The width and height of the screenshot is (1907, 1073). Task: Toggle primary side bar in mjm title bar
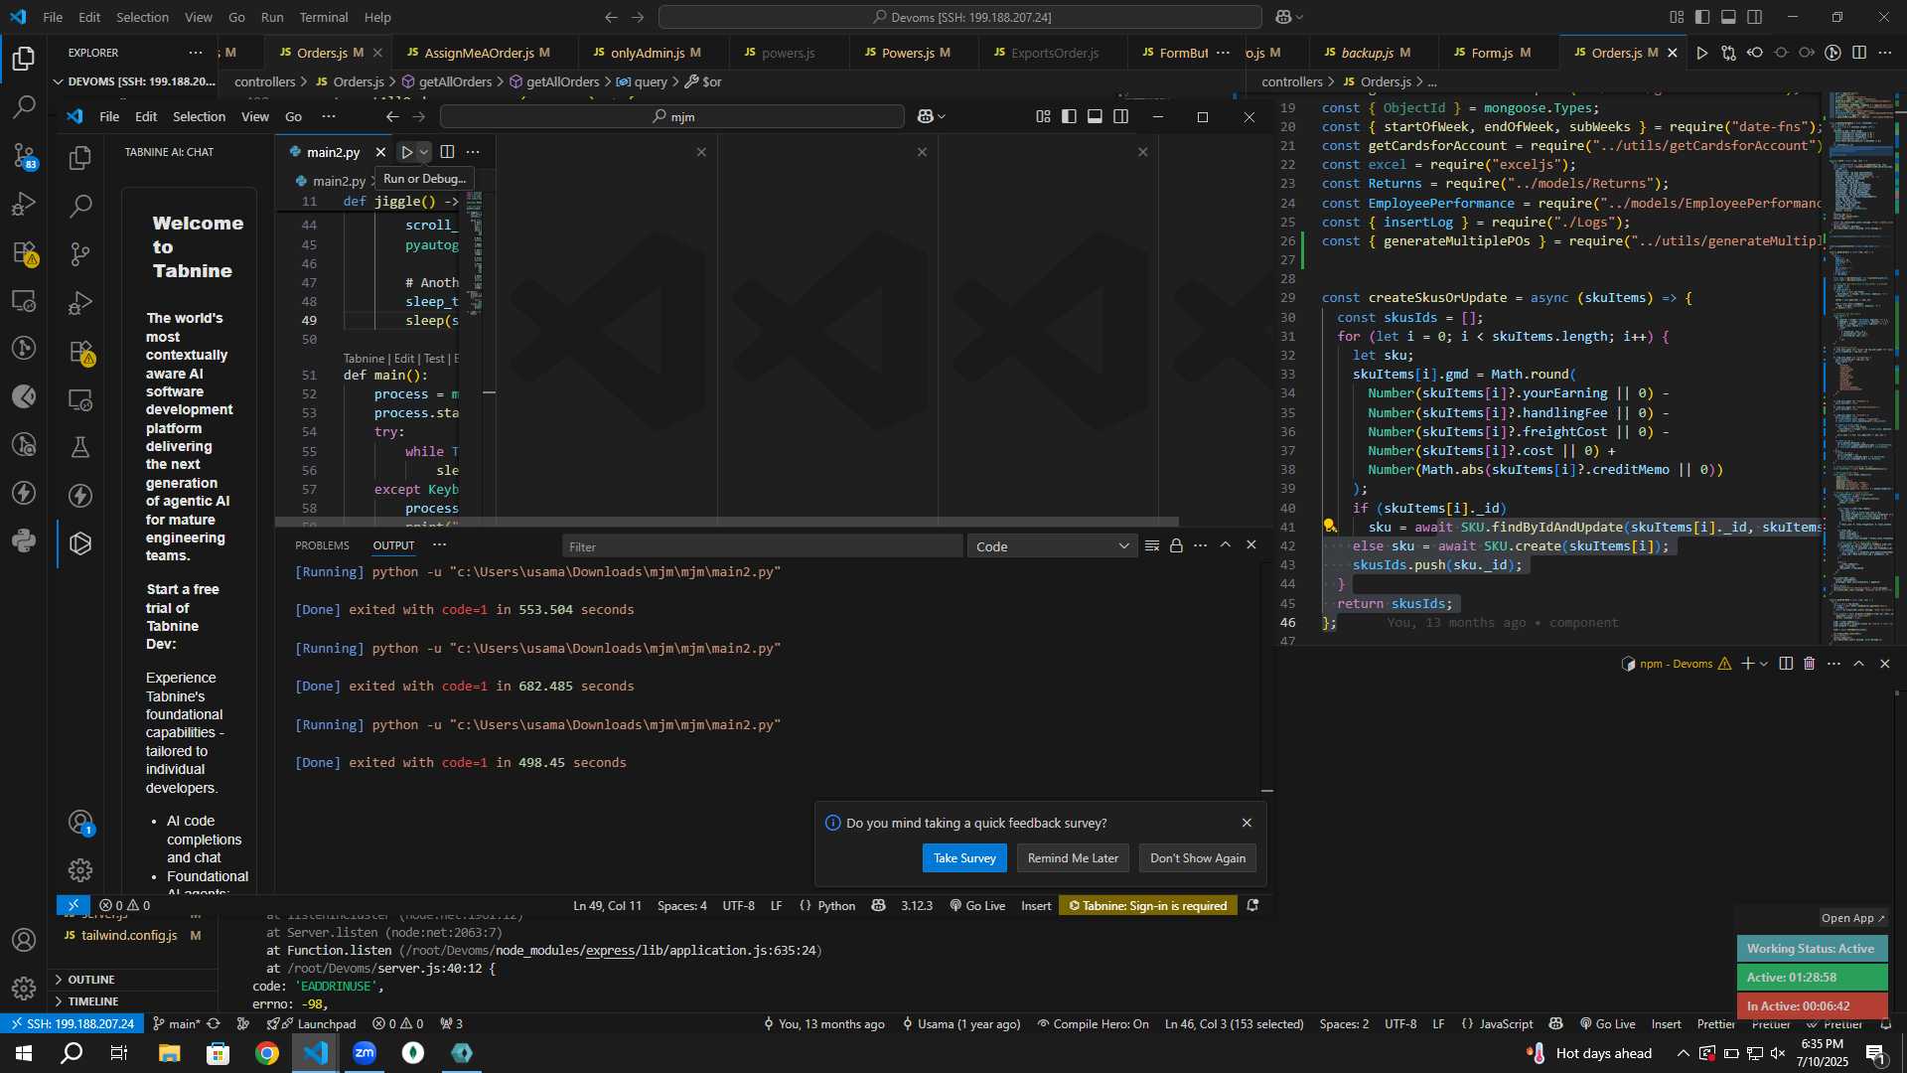pyautogui.click(x=1069, y=116)
